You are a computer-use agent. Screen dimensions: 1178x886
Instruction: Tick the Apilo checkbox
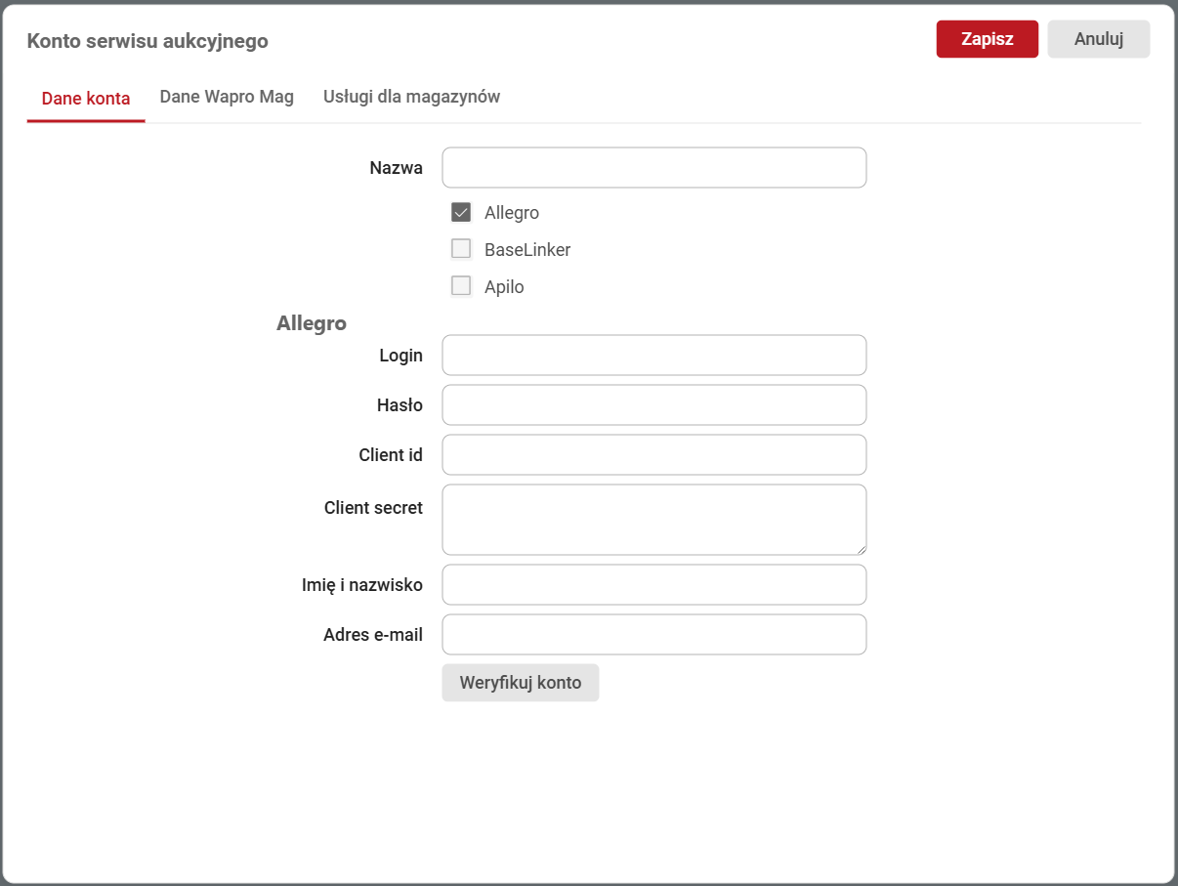(x=461, y=286)
